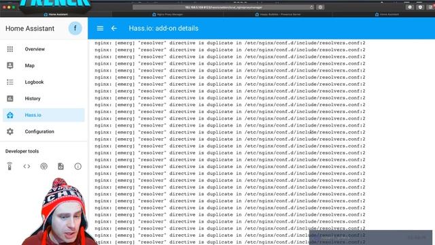
Task: Click the Developer tools heading
Action: pyautogui.click(x=22, y=151)
